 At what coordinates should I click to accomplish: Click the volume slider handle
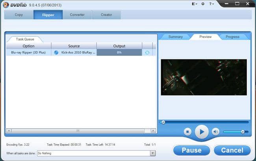point(243,131)
